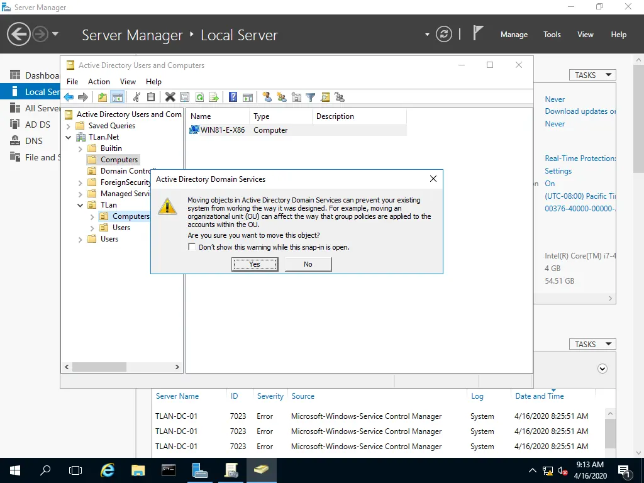Click the Server Manager large Back button
Screen dimensions: 644x483
coord(18,34)
